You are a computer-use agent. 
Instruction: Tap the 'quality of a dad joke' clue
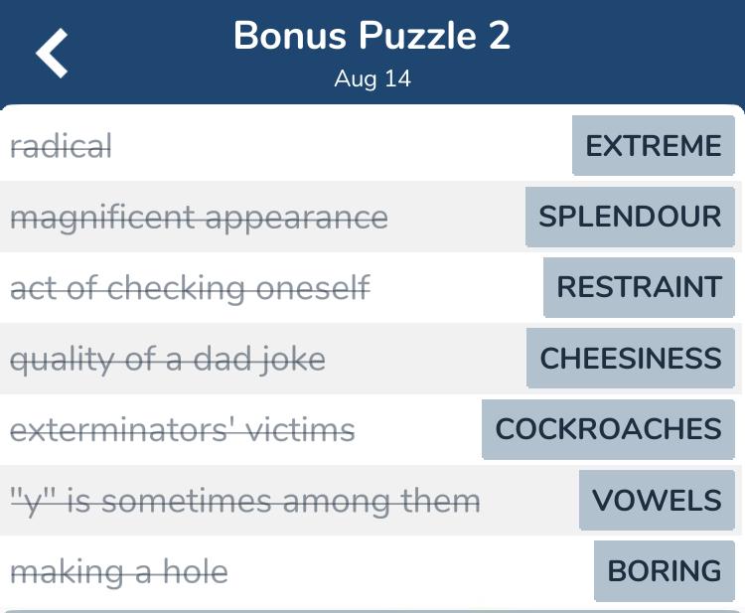coord(168,359)
